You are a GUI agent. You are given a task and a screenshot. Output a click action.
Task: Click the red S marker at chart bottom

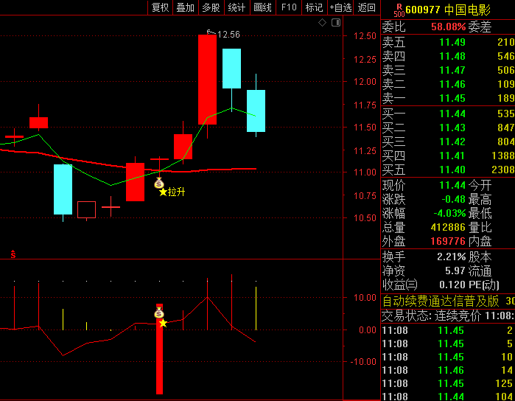(13, 254)
